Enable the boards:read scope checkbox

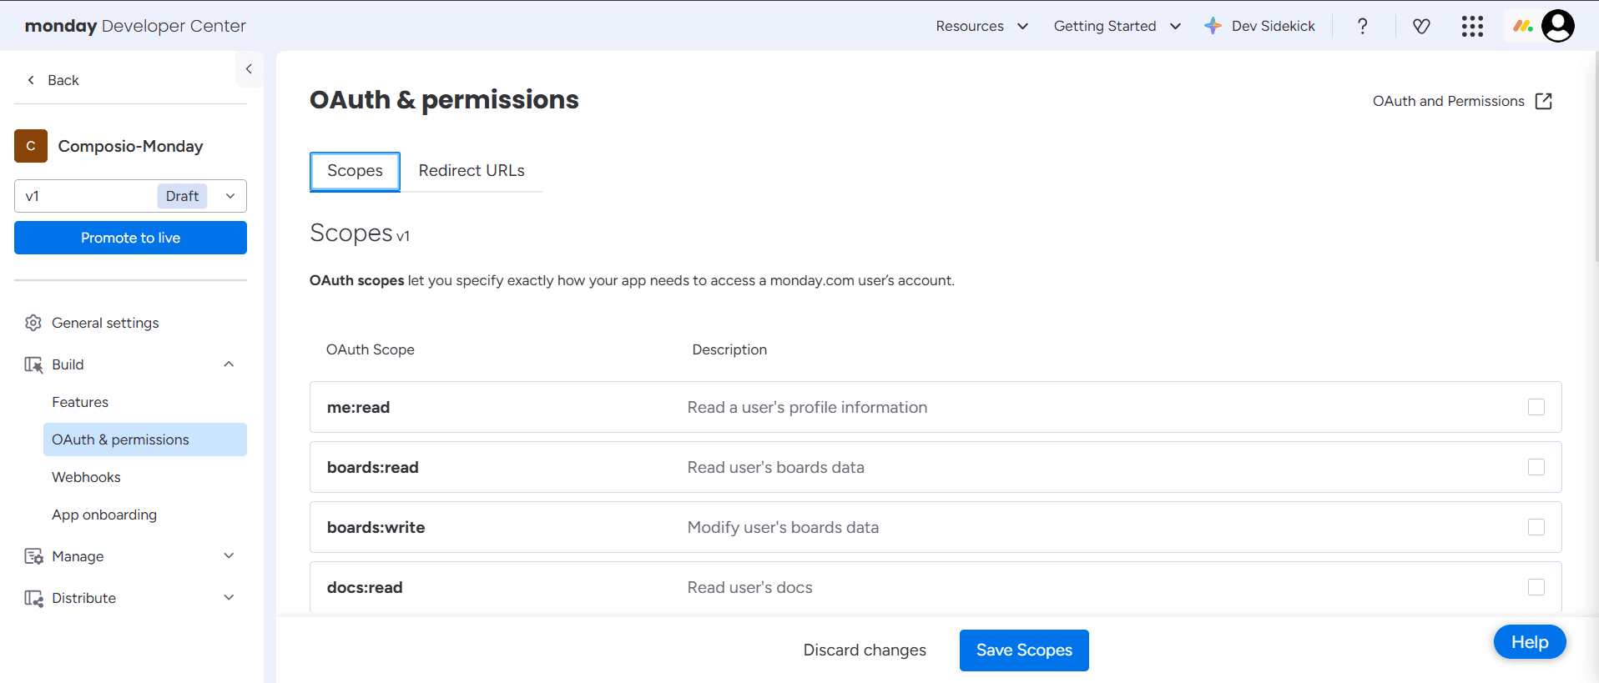1536,467
